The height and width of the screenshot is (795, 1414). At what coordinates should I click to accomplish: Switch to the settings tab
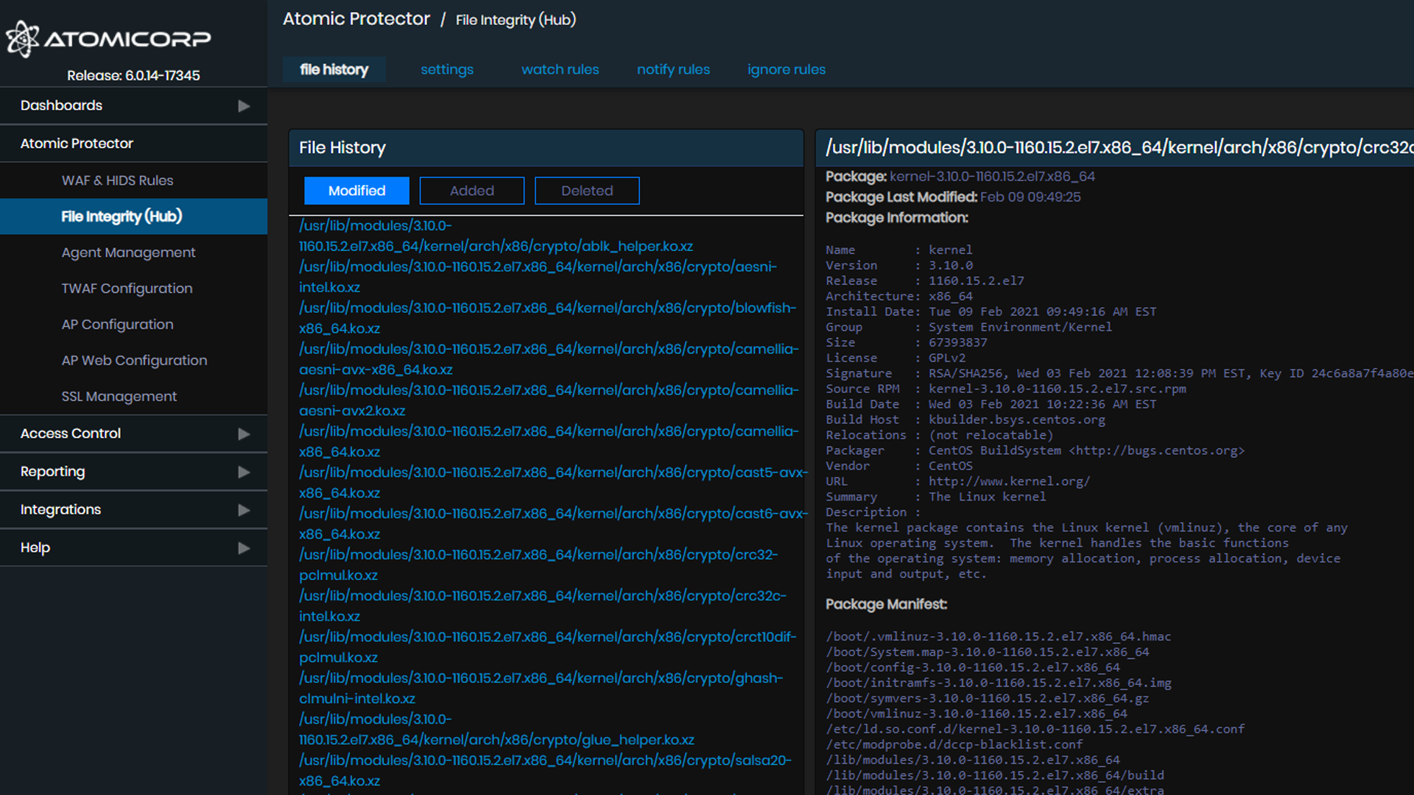[447, 69]
